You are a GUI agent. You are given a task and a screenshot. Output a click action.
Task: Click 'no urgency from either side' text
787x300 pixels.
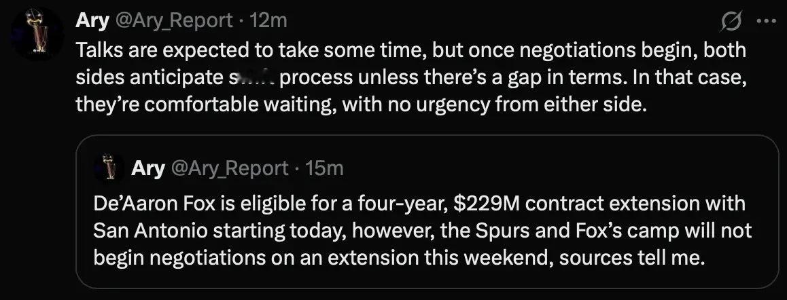517,105
